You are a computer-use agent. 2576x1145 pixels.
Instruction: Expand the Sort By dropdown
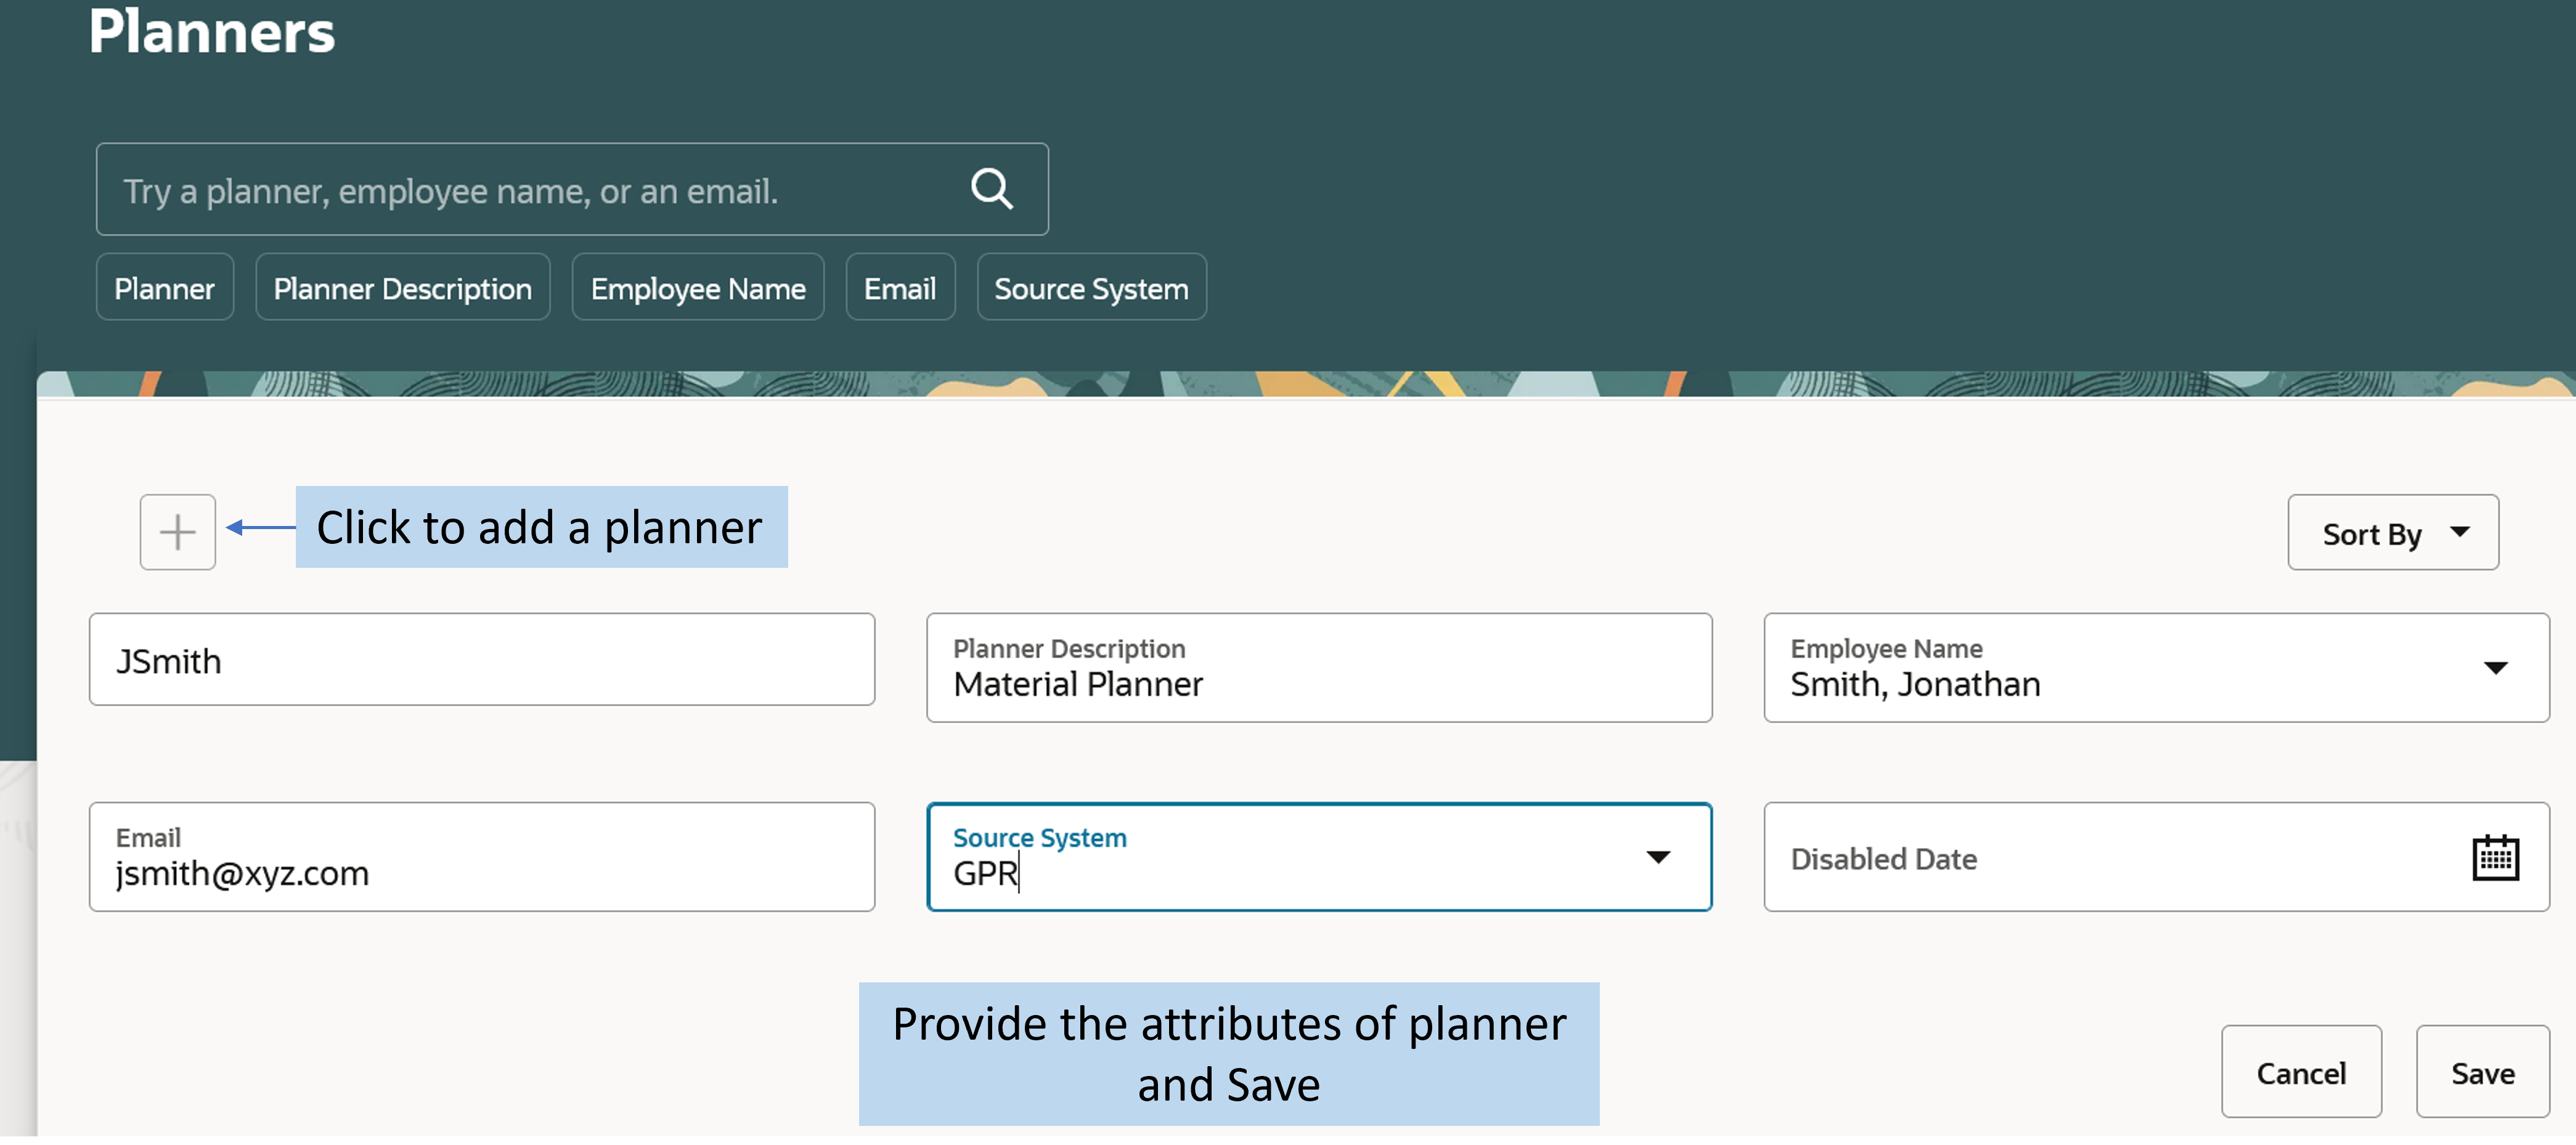(2392, 533)
